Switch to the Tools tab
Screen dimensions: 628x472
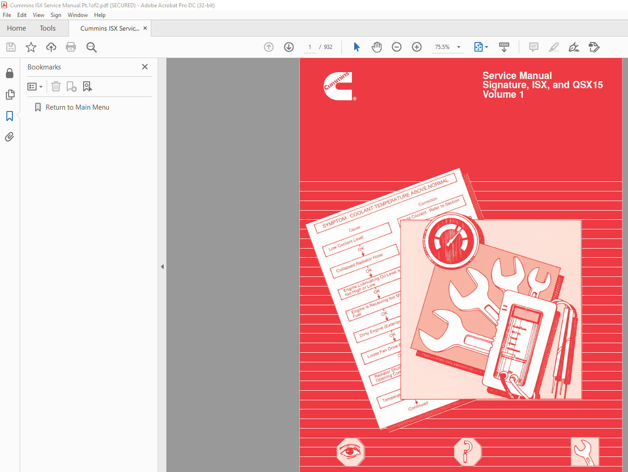coord(48,28)
